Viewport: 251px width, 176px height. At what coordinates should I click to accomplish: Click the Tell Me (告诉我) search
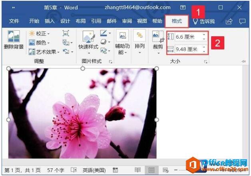tap(204, 21)
